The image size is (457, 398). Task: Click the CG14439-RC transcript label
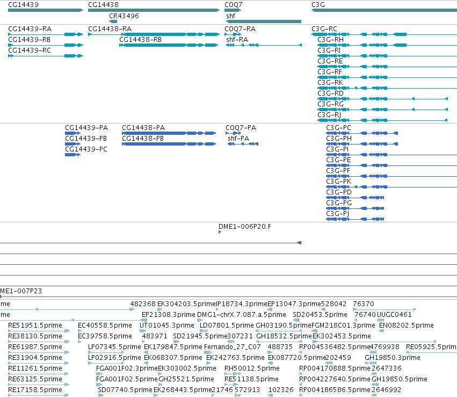tap(30, 50)
